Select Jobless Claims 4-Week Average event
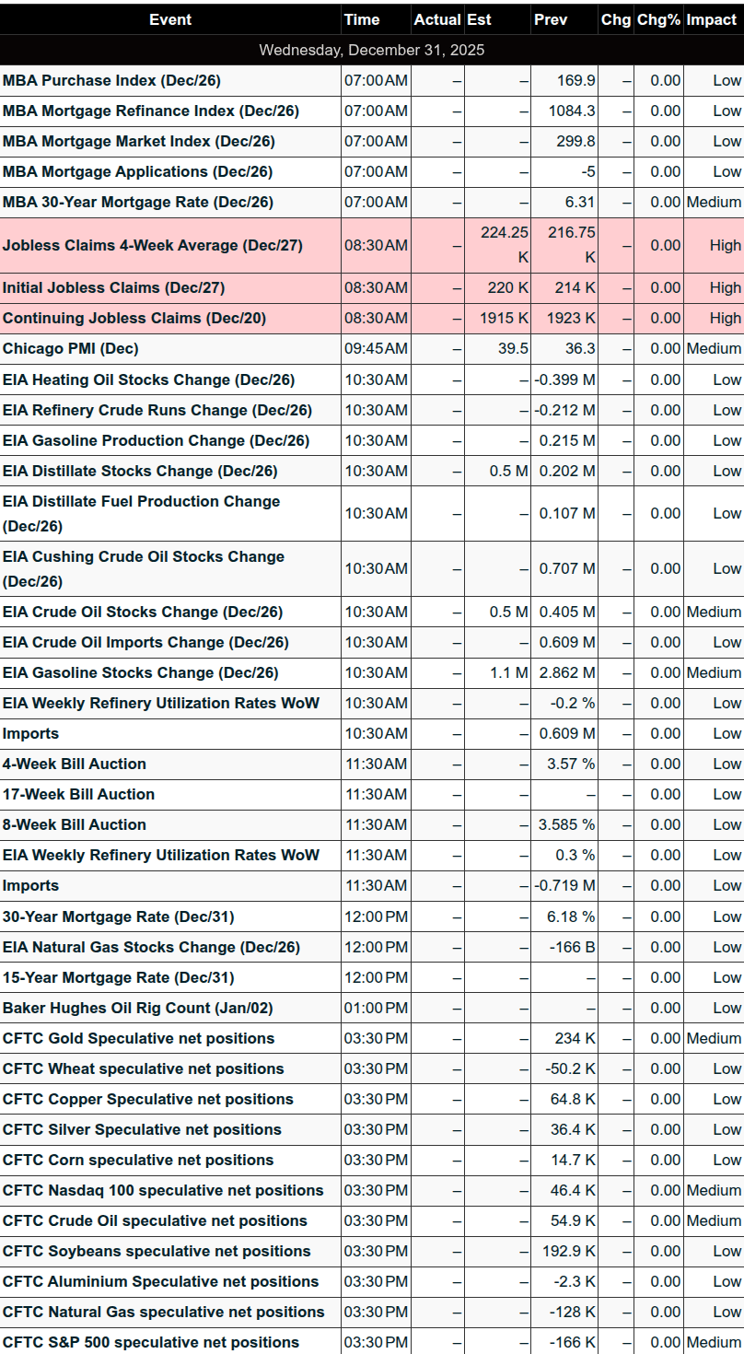Screen dimensions: 744x1354 pos(152,245)
